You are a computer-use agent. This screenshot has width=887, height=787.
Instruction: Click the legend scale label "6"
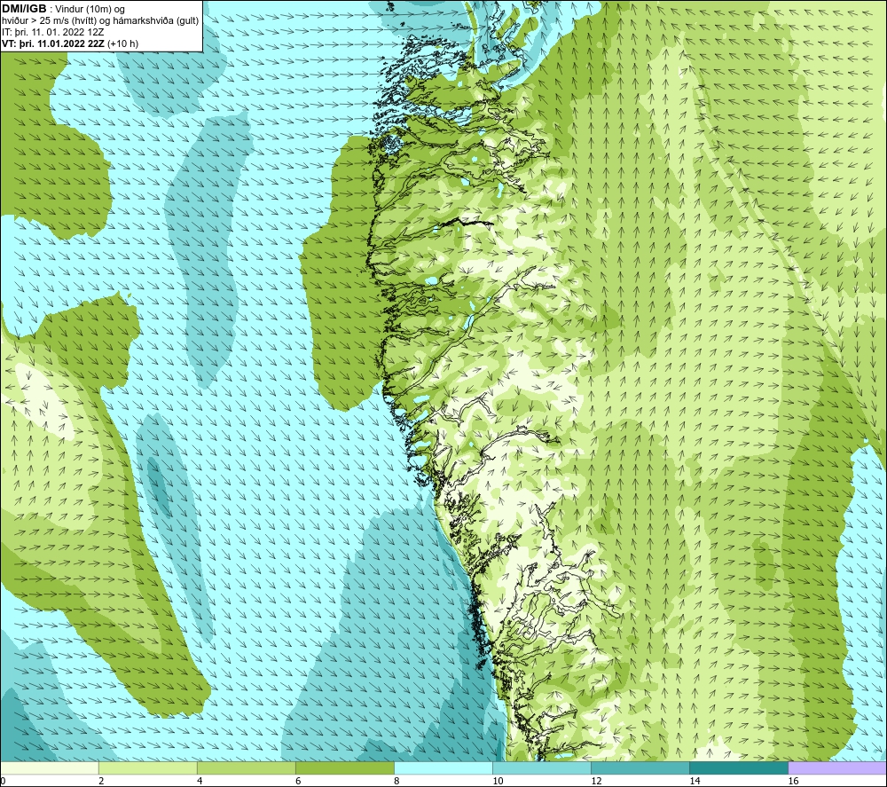[x=298, y=781]
